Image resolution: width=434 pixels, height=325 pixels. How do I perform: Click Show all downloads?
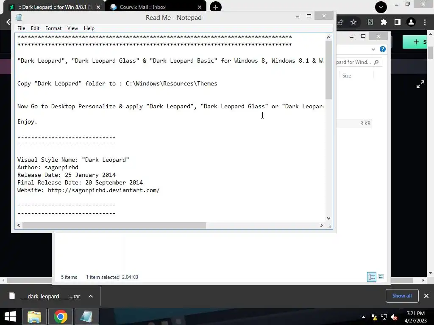(402, 296)
